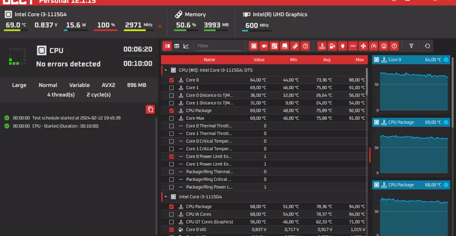Sort by the Max column header
This screenshot has width=456, height=236.
(x=360, y=60)
